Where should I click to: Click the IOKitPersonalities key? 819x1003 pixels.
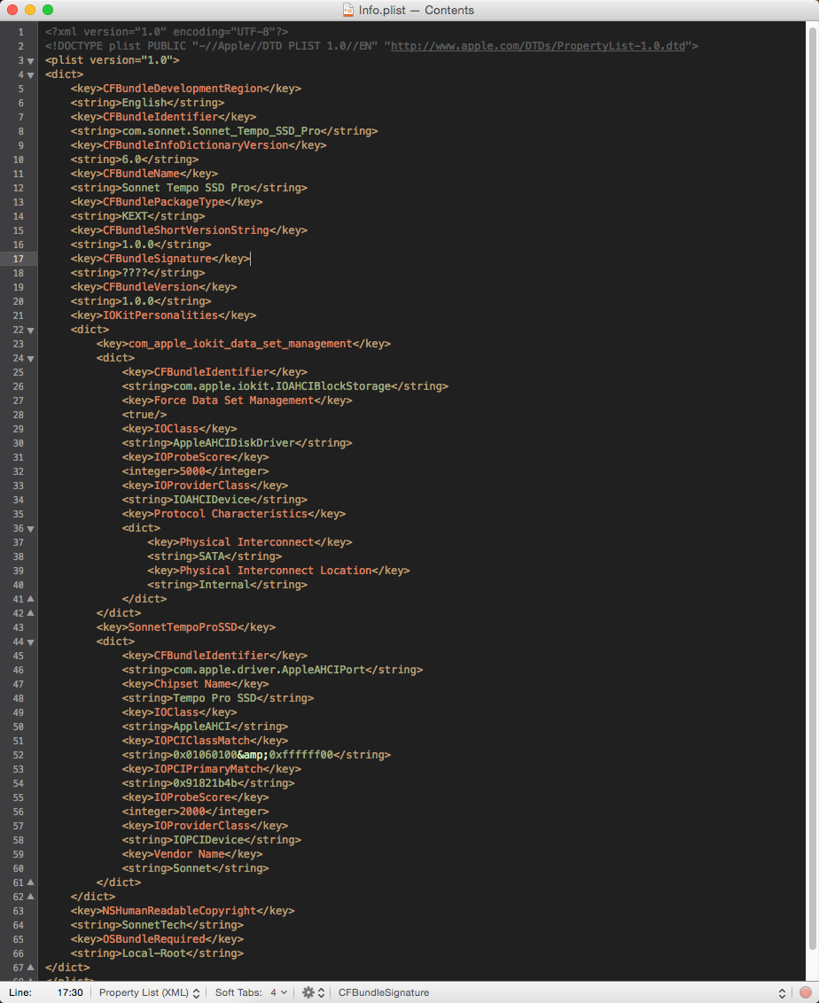(160, 315)
